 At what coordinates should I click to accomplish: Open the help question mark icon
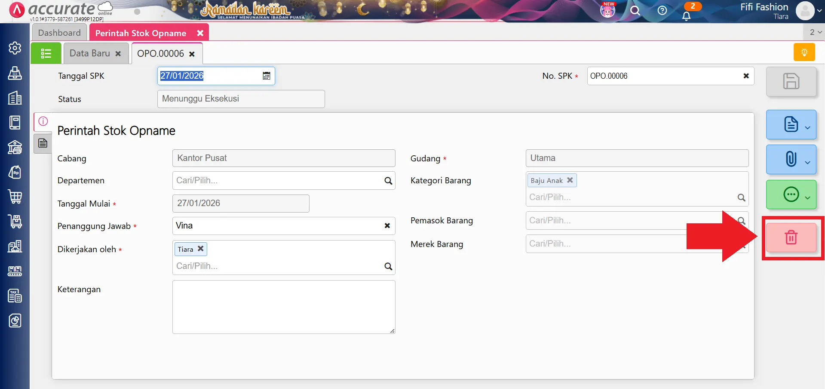pos(662,11)
